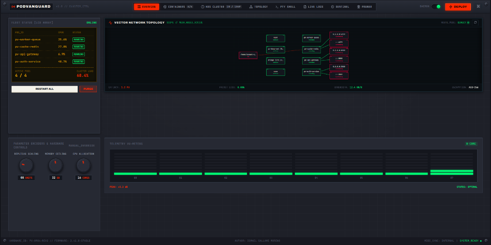This screenshot has height=245, width=491.
Task: Click the 8 CORE badge in Telemetry VU-Meters
Action: click(x=471, y=144)
